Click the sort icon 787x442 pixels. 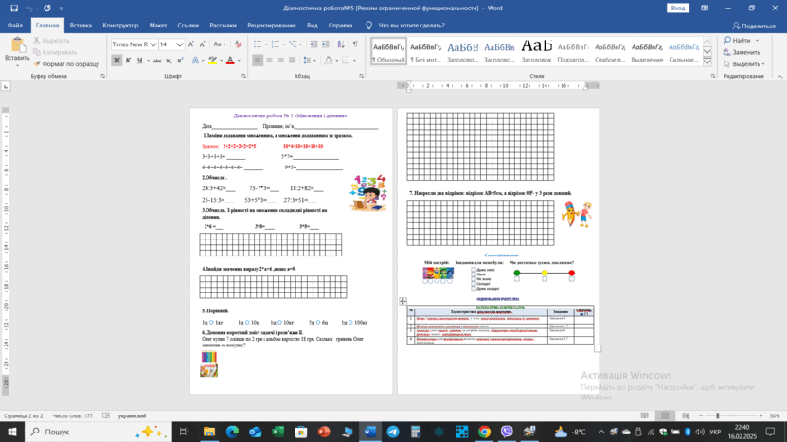pos(341,44)
